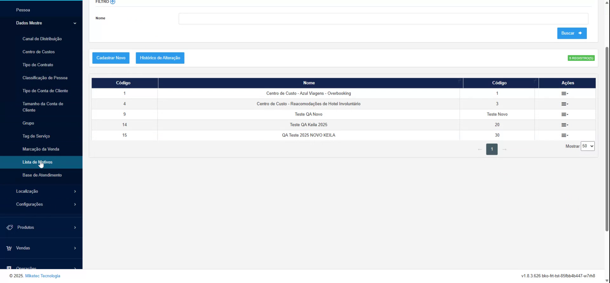This screenshot has height=283, width=610.
Task: Open Histórico de Alteração
Action: pos(160,58)
